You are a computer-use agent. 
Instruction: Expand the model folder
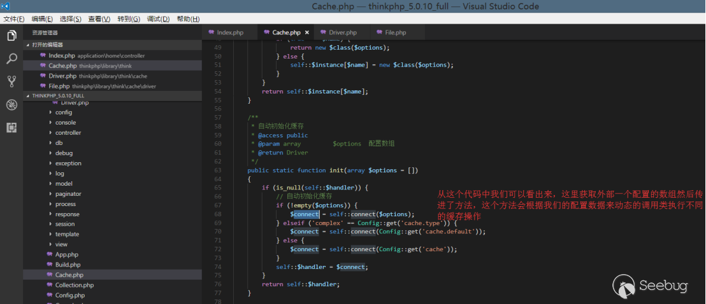(x=64, y=183)
